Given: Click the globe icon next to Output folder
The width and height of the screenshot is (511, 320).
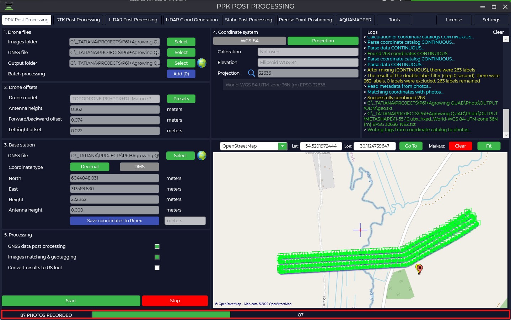Looking at the screenshot, I should pyautogui.click(x=201, y=63).
